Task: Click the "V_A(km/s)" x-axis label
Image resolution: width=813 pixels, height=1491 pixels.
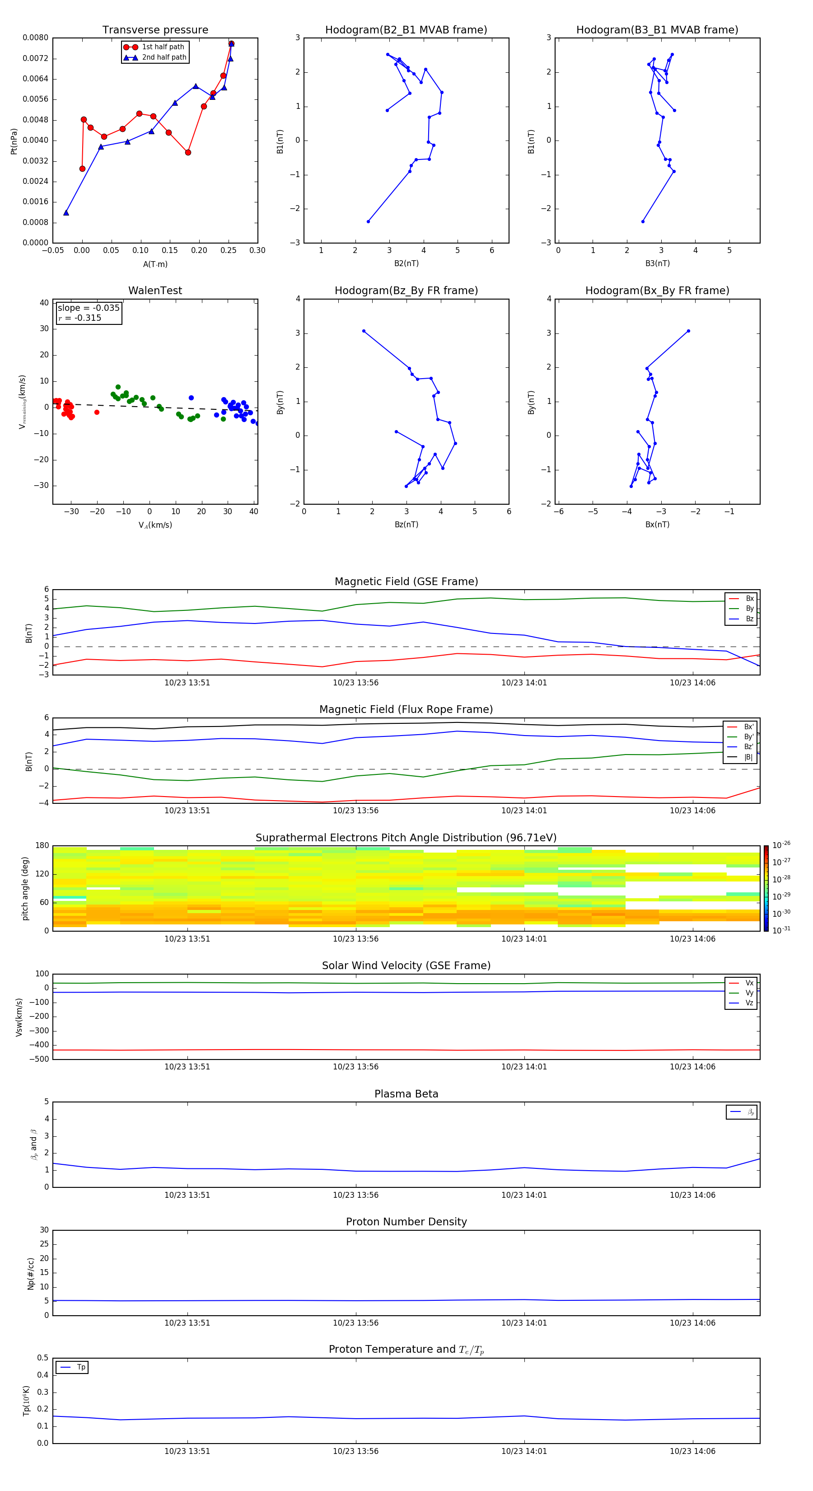Action: 155,525
